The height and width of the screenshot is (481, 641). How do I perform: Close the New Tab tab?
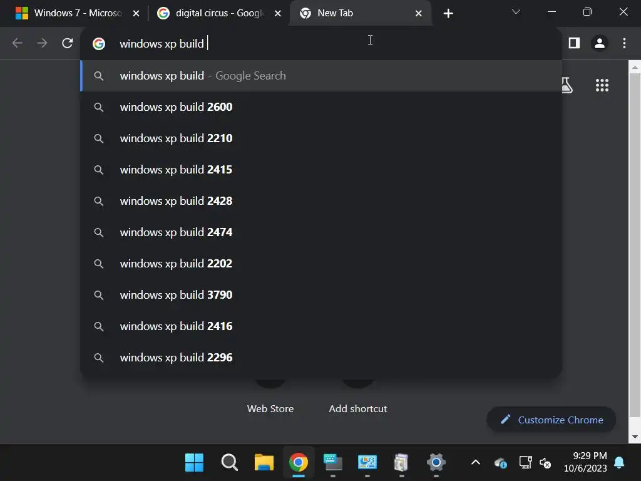[x=419, y=14]
